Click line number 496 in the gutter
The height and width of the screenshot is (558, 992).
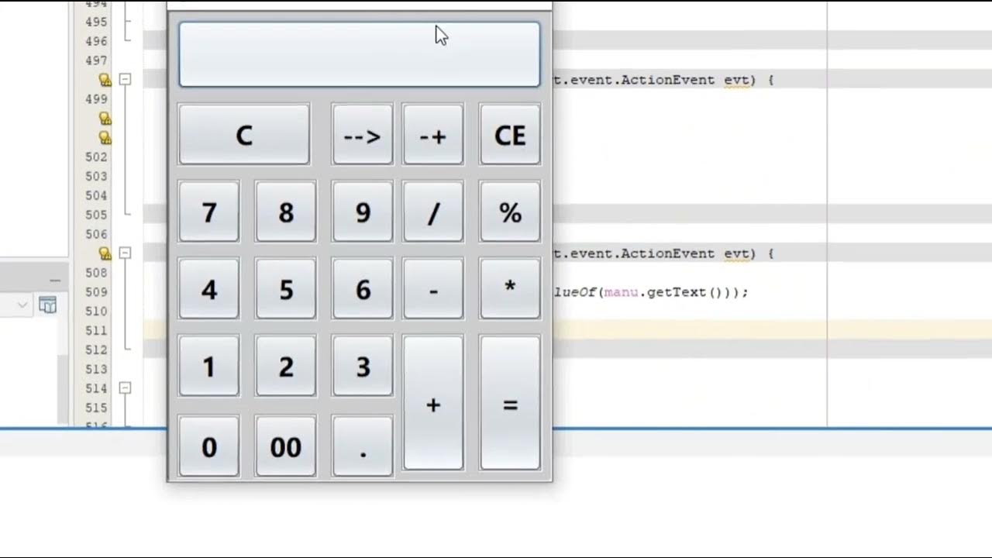[96, 41]
